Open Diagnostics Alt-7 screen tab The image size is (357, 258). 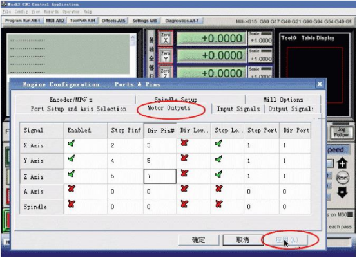point(182,21)
